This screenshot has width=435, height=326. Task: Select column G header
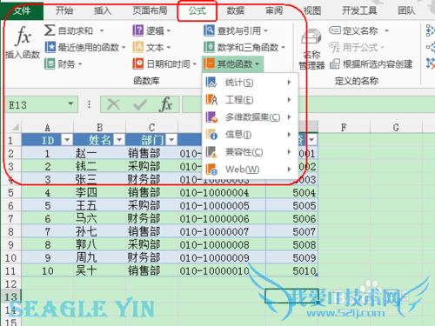(x=396, y=127)
